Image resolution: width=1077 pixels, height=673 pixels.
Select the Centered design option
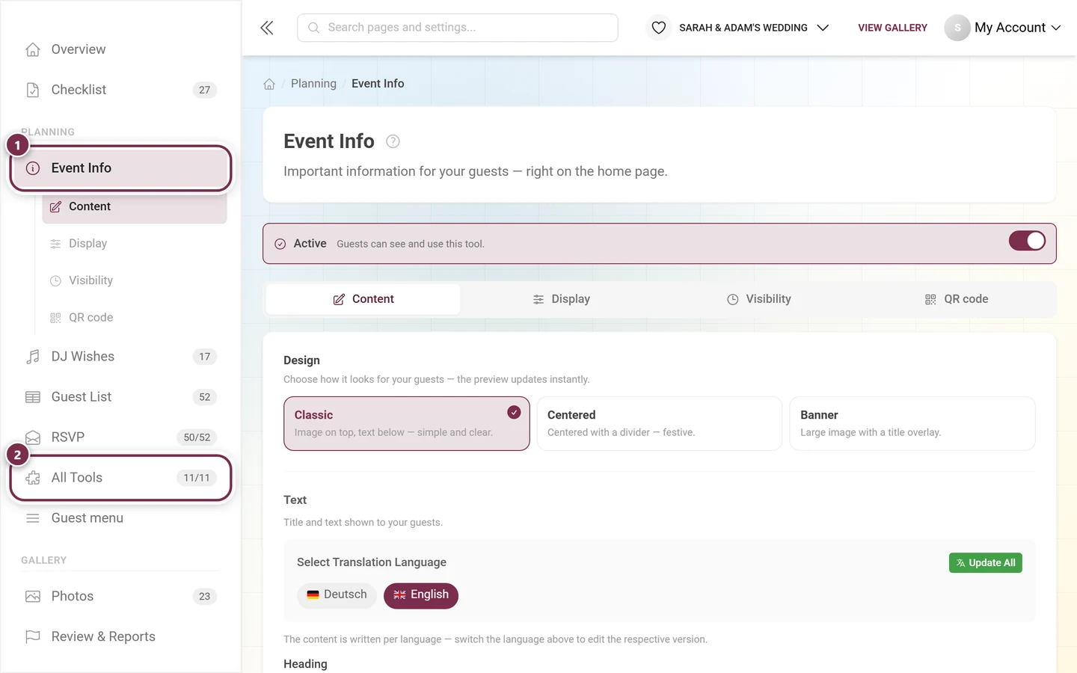(660, 423)
